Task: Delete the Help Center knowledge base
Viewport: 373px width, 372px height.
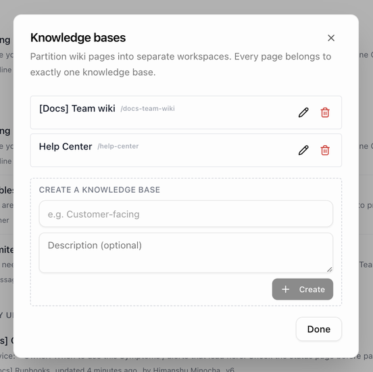Action: [325, 150]
